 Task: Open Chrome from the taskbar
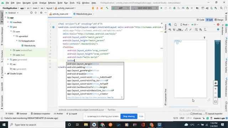coord(102,125)
